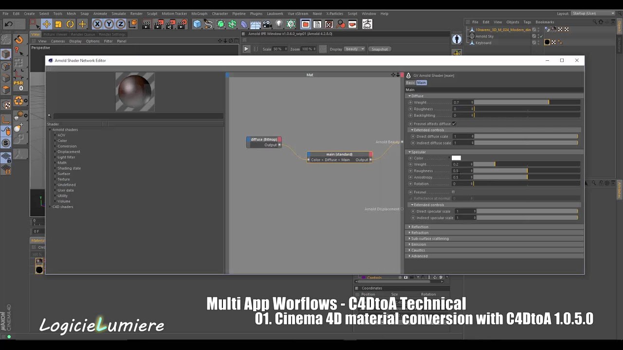The image size is (623, 350).
Task: Click the IPR pause button
Action: tap(256, 49)
